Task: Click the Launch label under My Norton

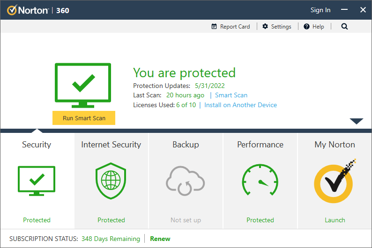Action: coord(335,220)
